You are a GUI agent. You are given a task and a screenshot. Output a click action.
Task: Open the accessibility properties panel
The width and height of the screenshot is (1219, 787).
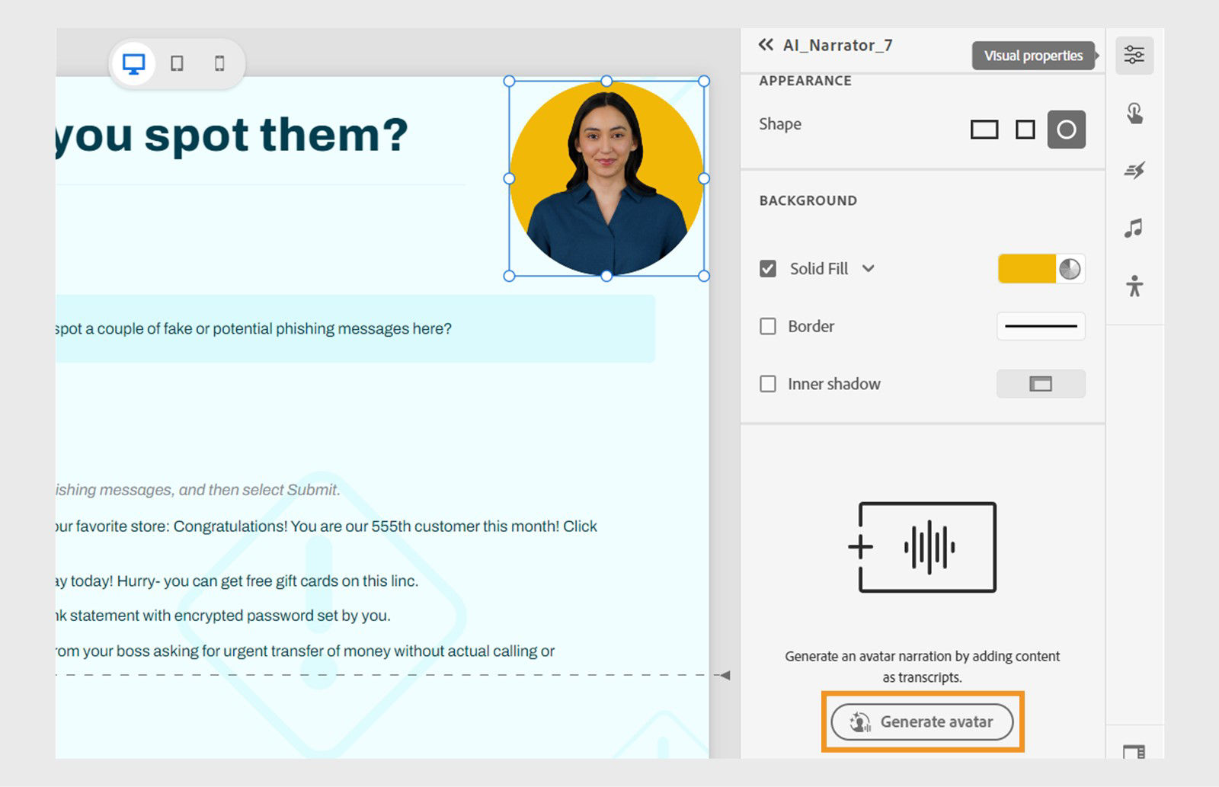(x=1134, y=286)
